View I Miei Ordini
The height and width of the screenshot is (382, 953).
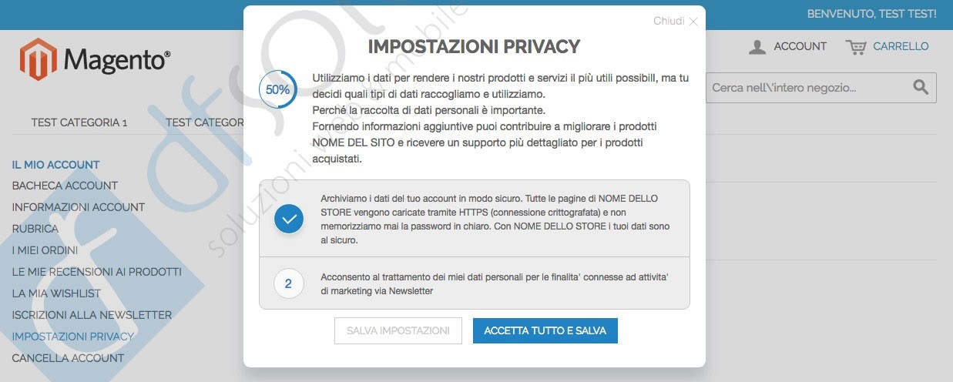click(x=45, y=250)
